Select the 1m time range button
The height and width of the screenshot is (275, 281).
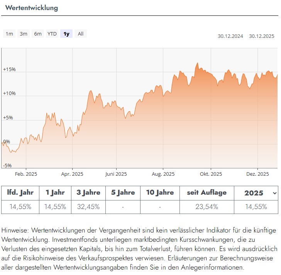point(9,34)
